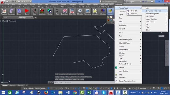Open the Build ribbon panel
170x95 pixels.
(34, 12)
